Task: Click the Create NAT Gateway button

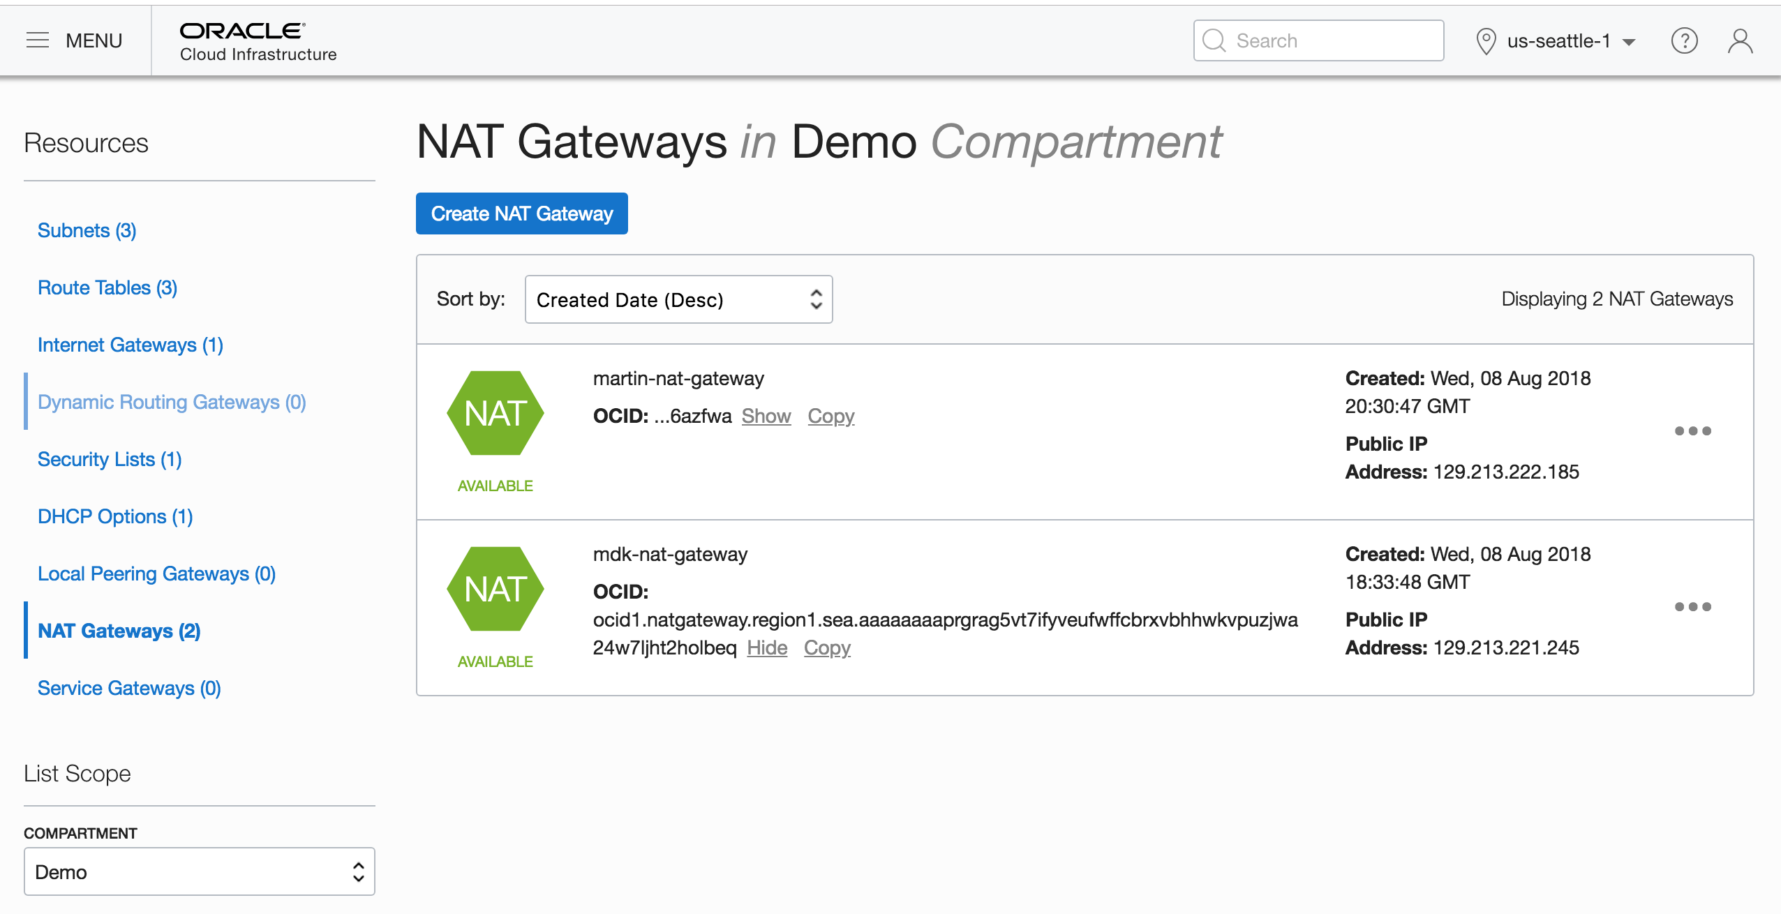Action: [521, 213]
